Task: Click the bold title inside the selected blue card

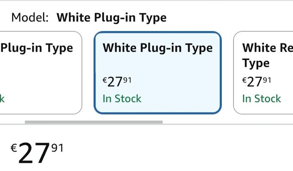Action: click(158, 48)
